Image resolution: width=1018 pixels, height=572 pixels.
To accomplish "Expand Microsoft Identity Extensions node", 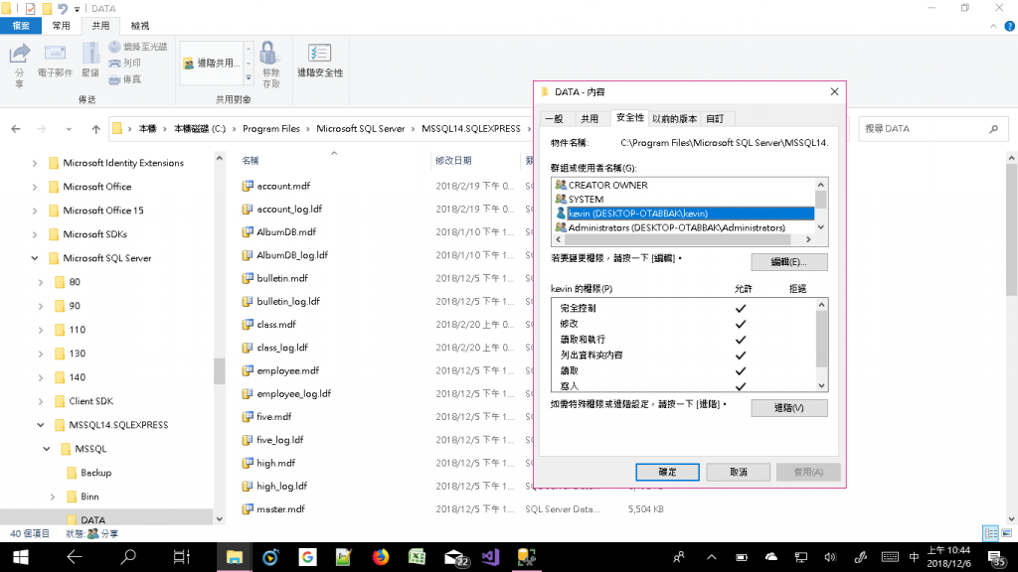I will pyautogui.click(x=35, y=164).
